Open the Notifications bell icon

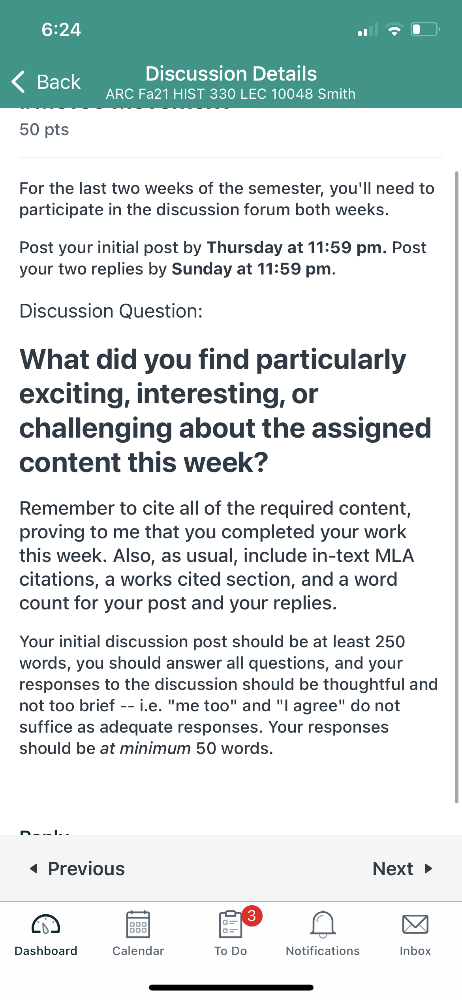323,924
